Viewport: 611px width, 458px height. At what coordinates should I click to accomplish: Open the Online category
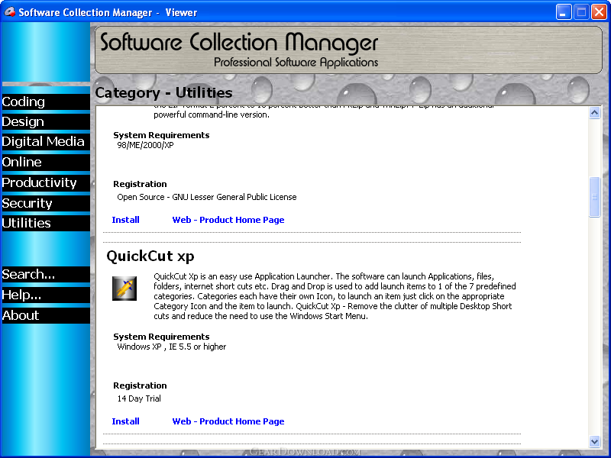[x=46, y=162]
